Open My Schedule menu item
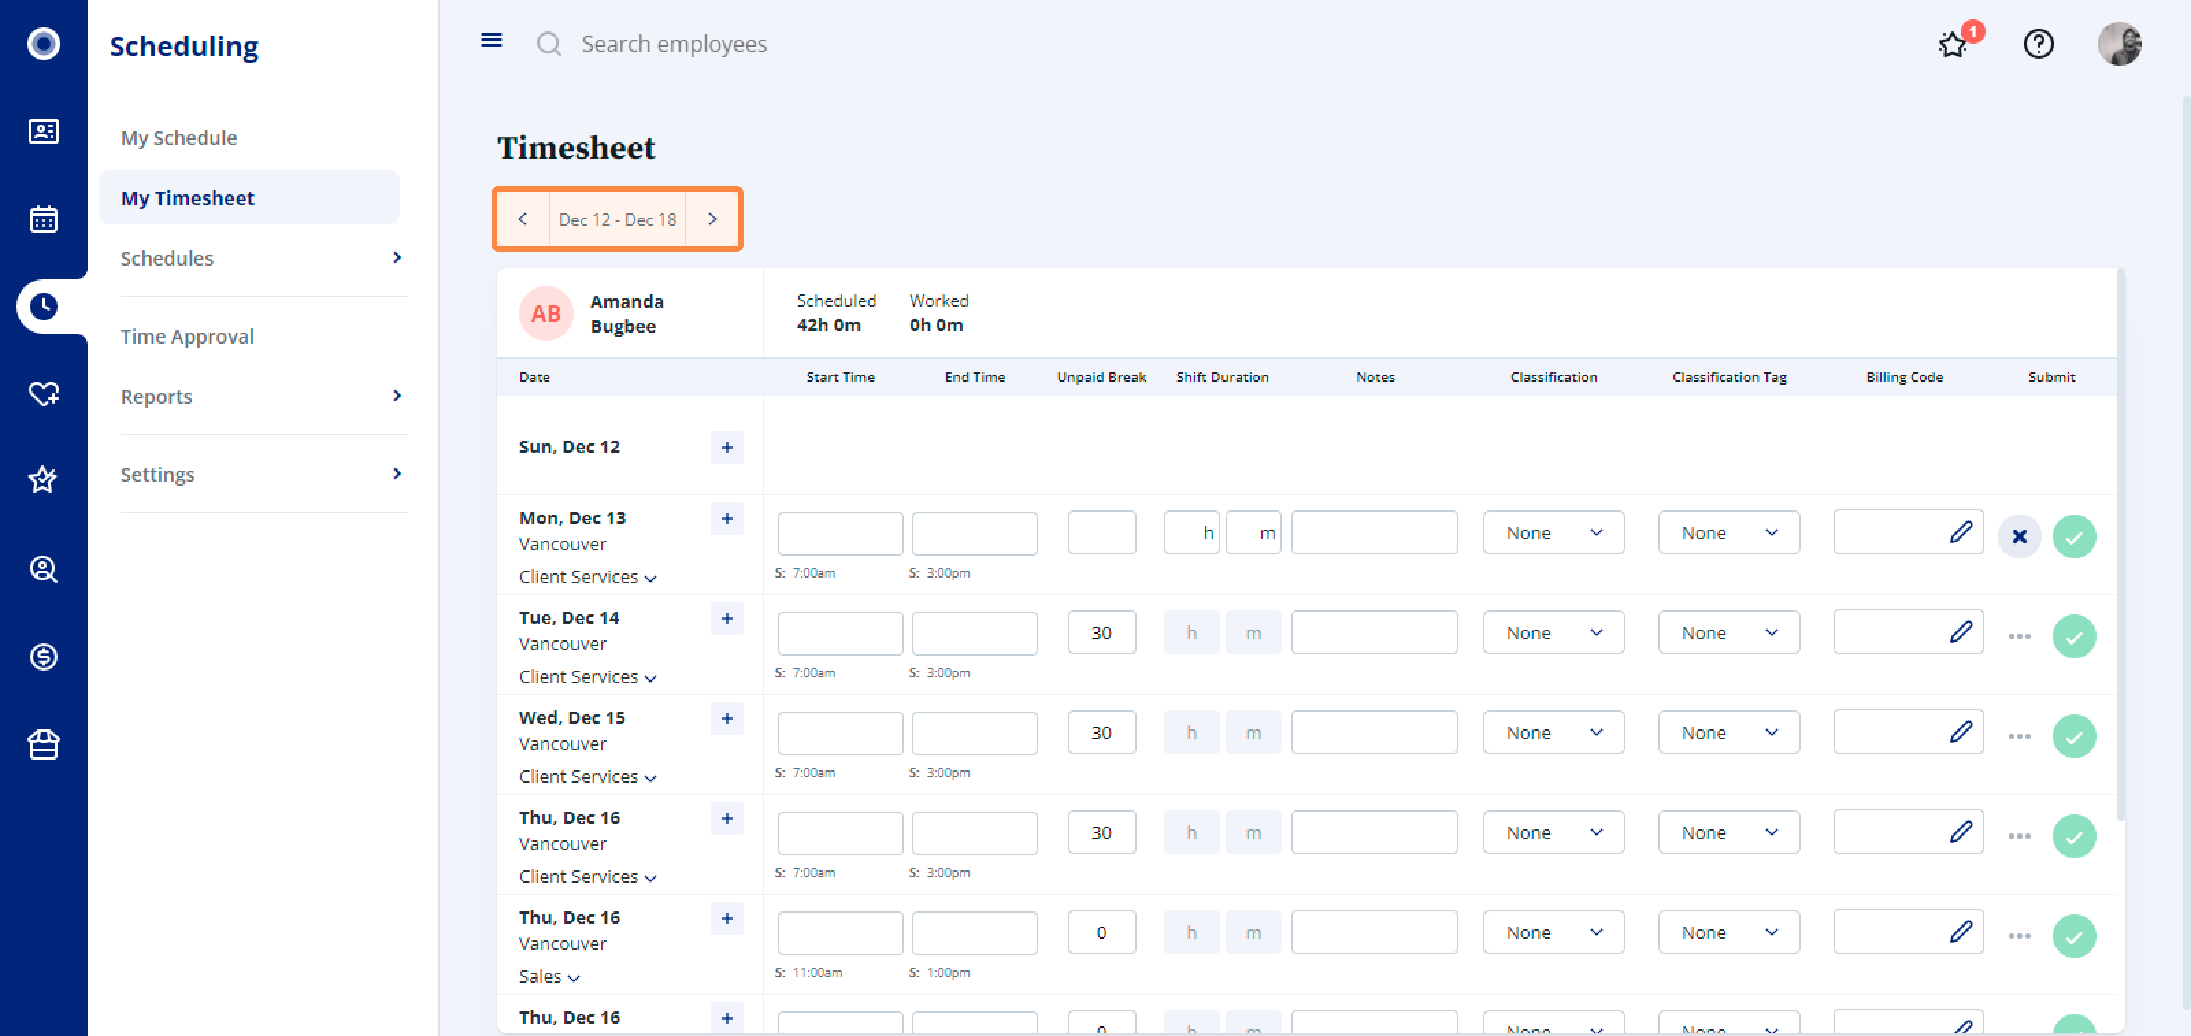The height and width of the screenshot is (1036, 2191). click(179, 138)
